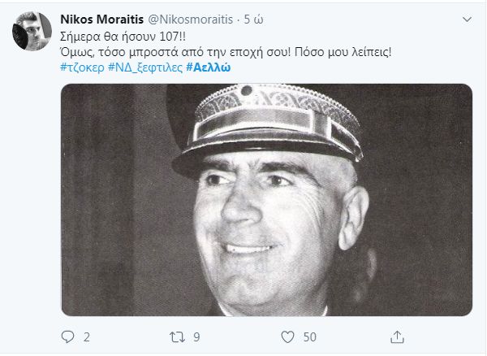
Task: Open the share tweet icon
Action: 397,337
